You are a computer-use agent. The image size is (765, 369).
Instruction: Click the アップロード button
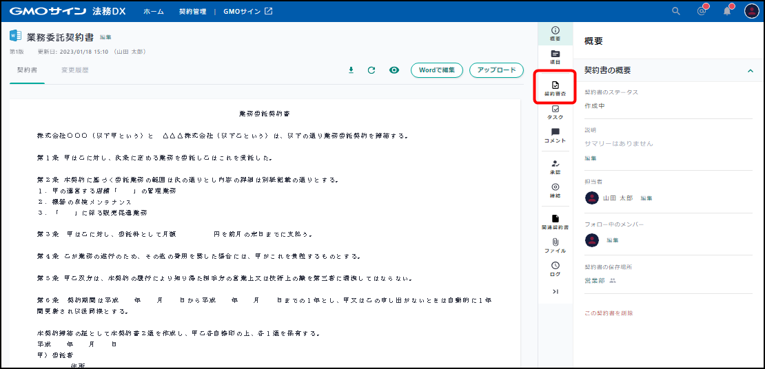pyautogui.click(x=496, y=70)
